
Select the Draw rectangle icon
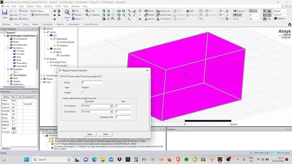119,11
